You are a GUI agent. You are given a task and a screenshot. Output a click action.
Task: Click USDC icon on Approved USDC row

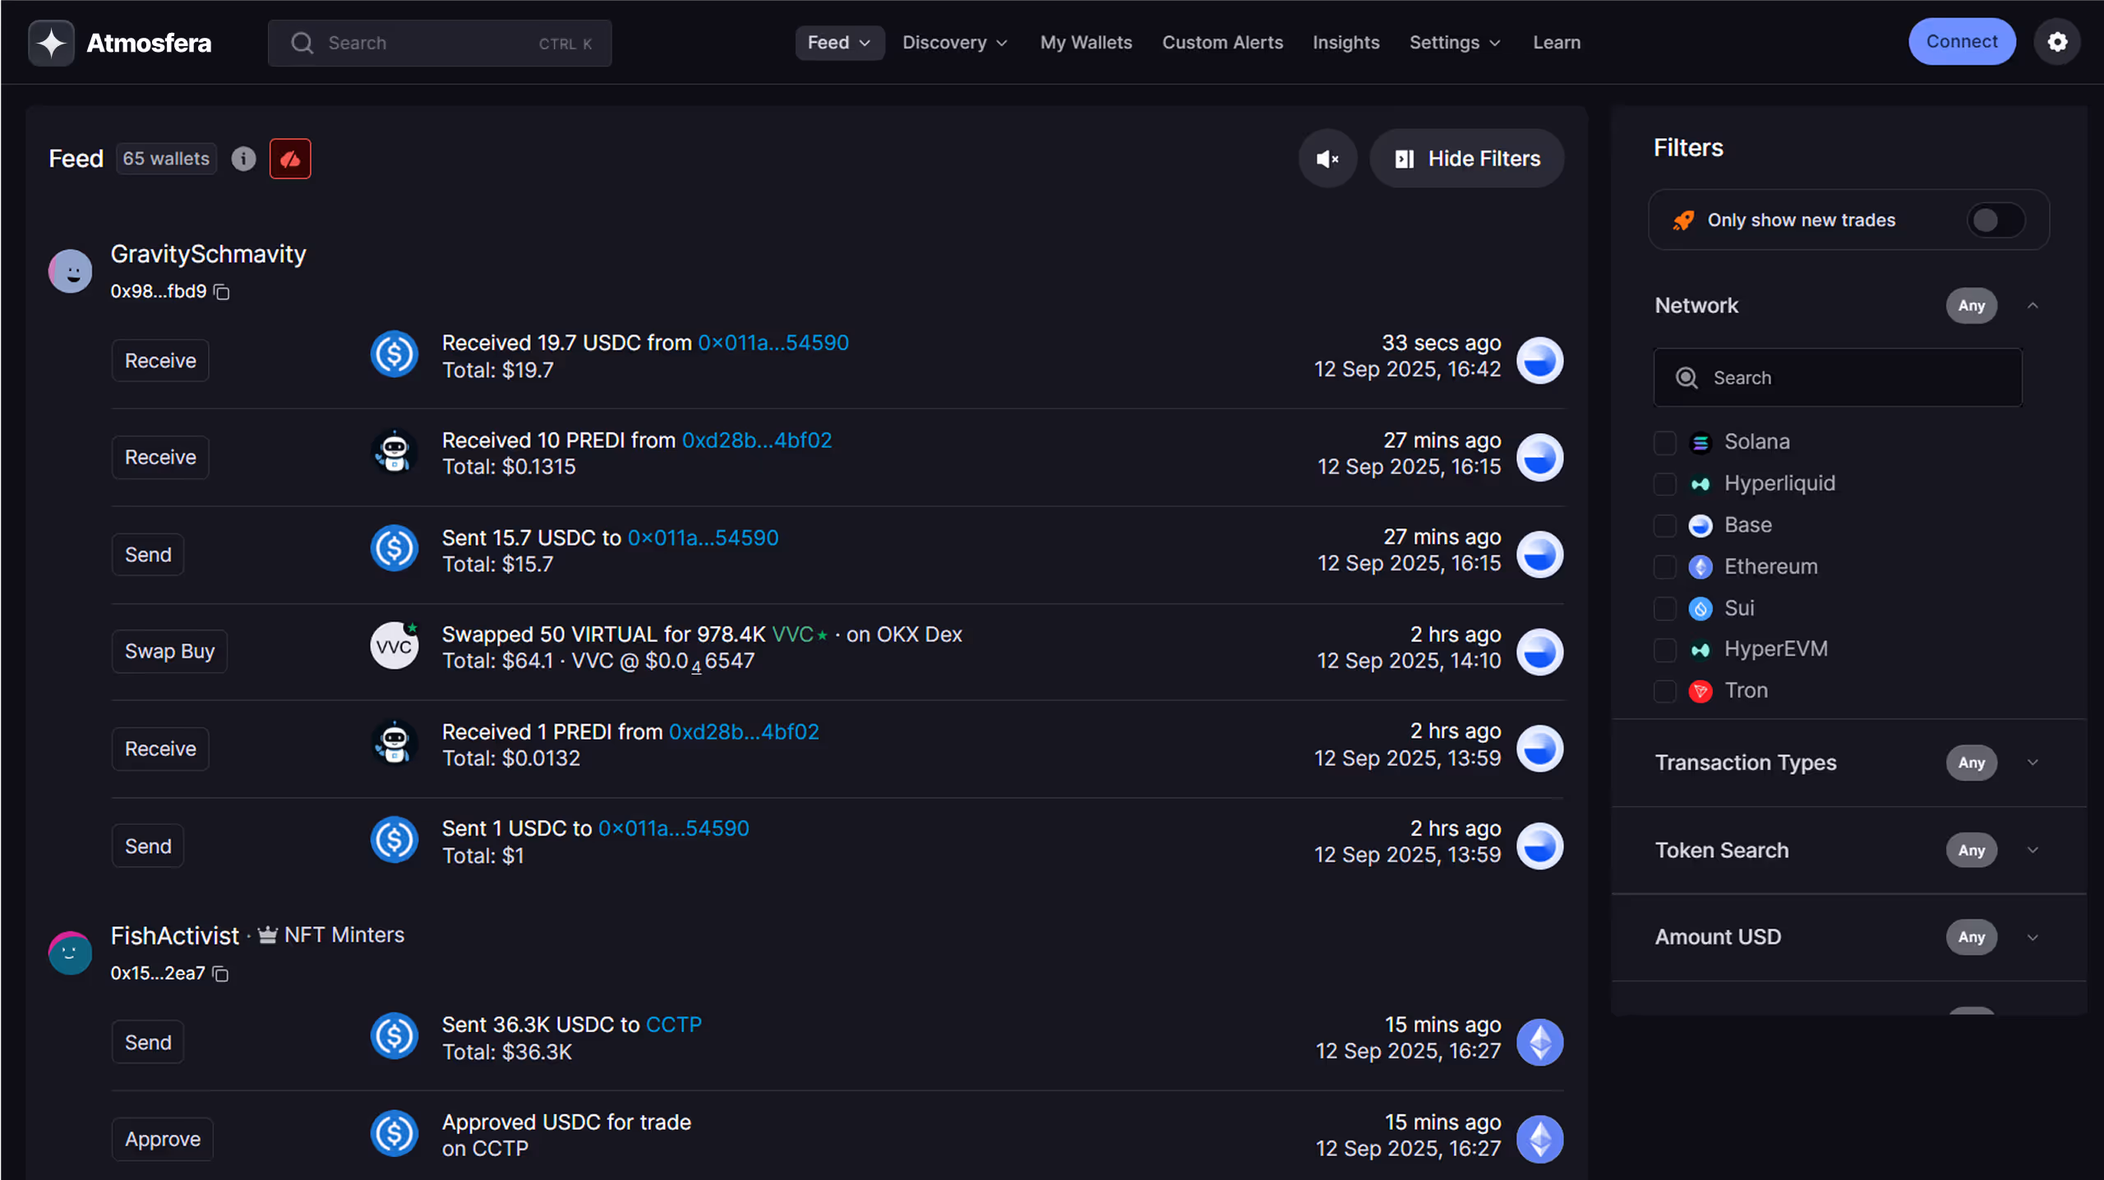394,1134
